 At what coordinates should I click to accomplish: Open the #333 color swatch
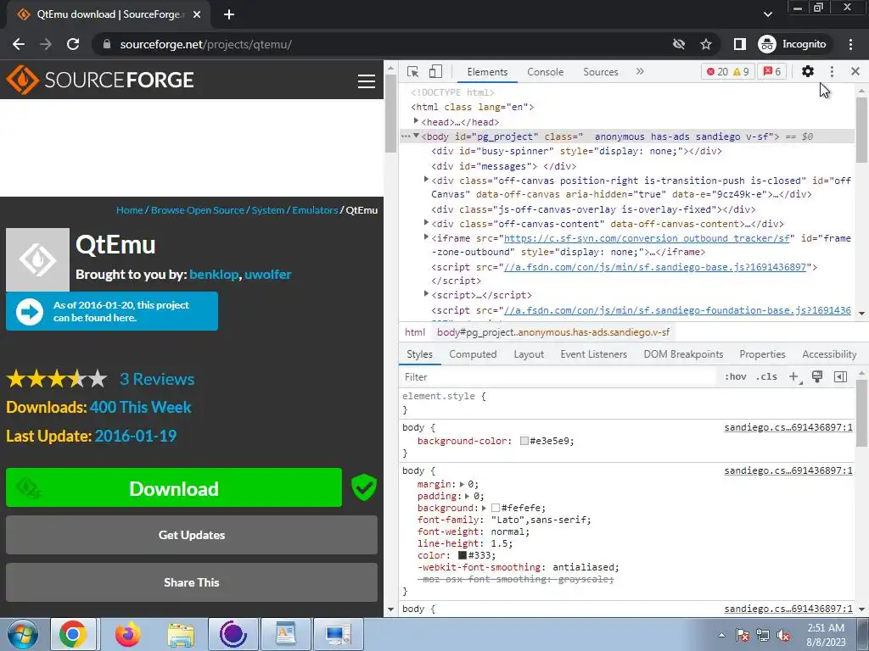pyautogui.click(x=463, y=555)
